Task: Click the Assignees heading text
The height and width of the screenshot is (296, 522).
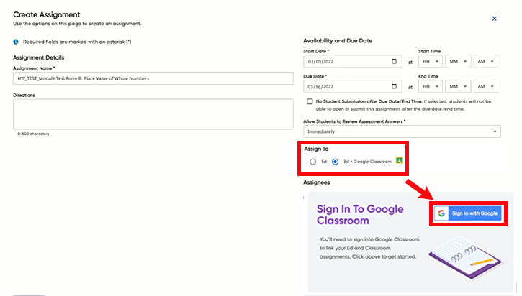Action: tap(317, 182)
